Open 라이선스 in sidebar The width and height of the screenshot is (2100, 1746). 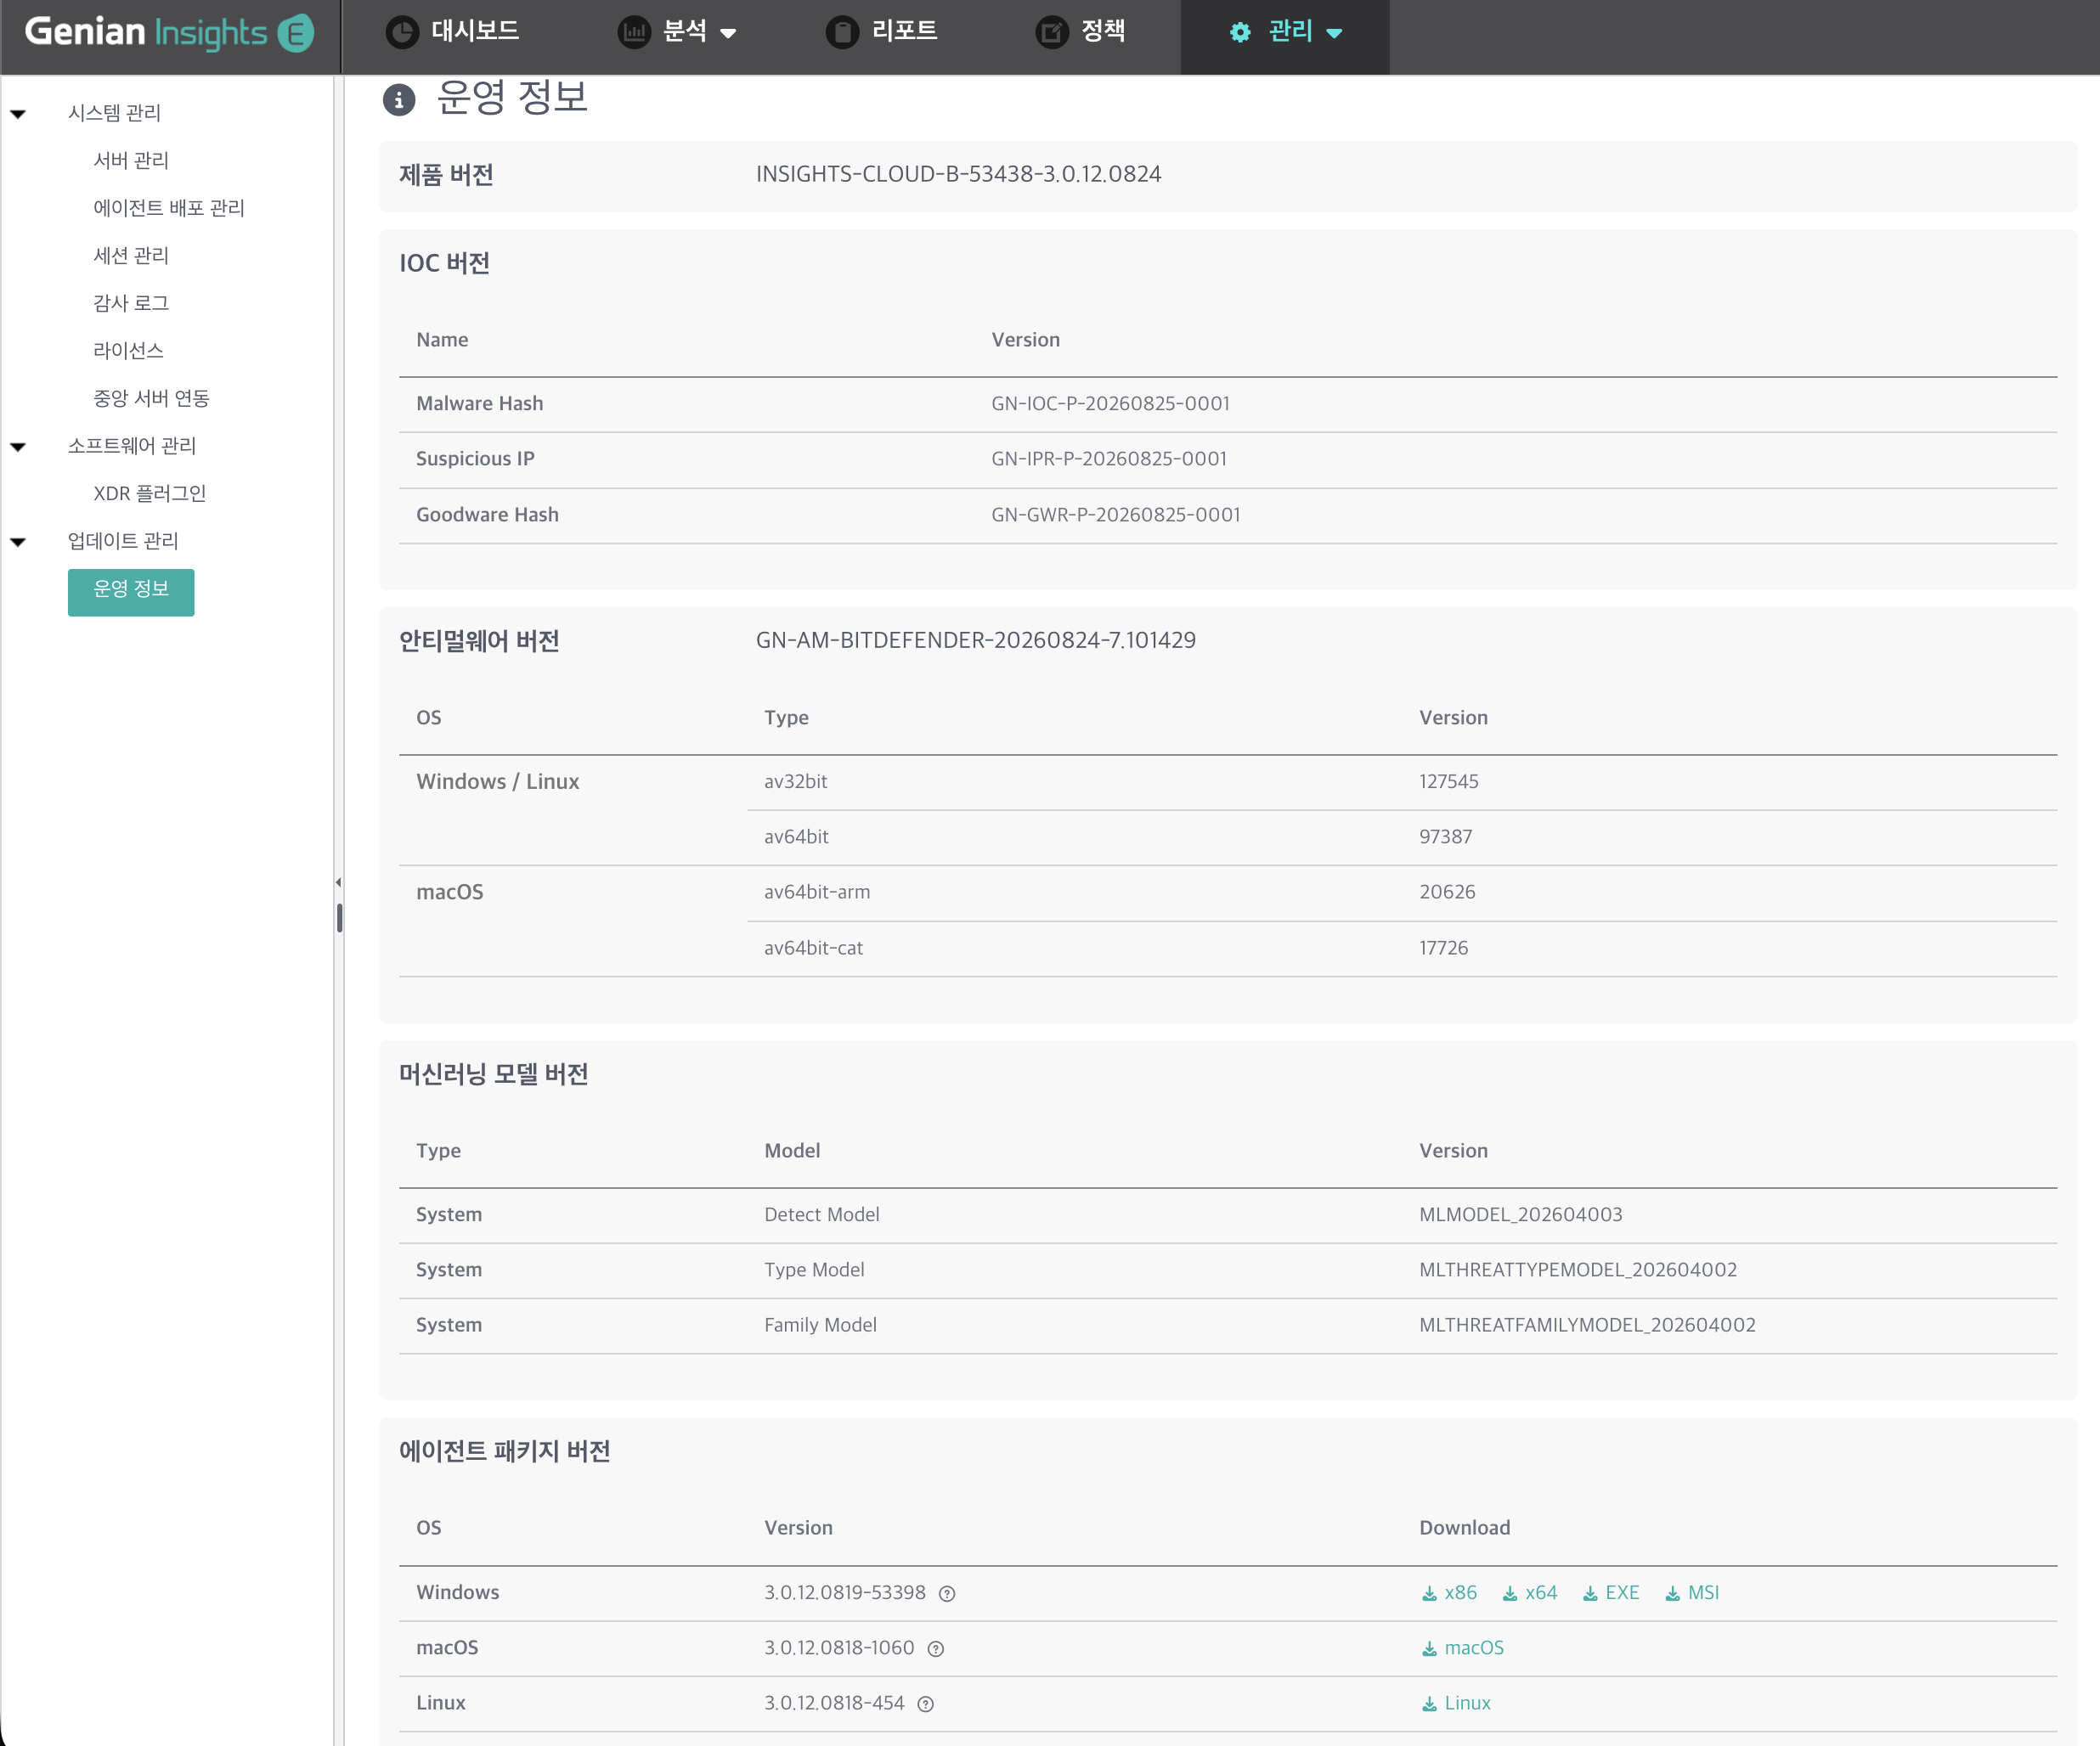click(x=128, y=351)
